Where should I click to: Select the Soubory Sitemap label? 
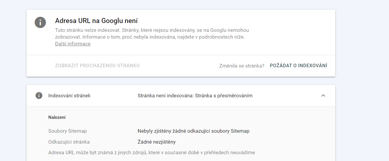coord(68,131)
